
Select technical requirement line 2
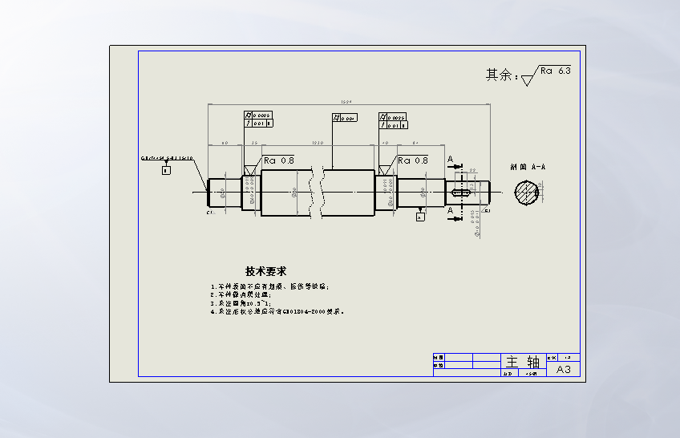(x=241, y=295)
